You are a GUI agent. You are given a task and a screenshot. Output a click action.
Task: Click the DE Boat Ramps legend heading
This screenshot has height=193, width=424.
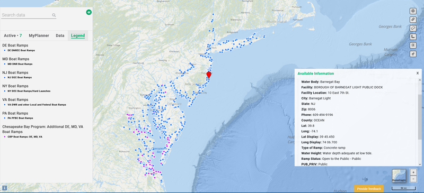(x=15, y=45)
